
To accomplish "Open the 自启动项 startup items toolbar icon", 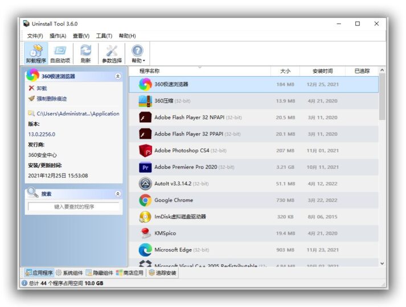I will point(60,53).
